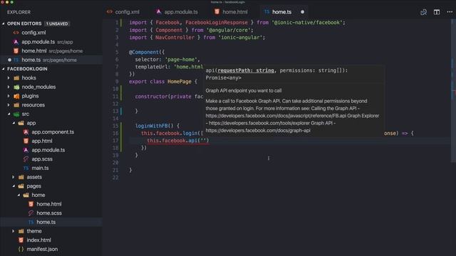Screen dimensions: 456x256
Task: Expand the hooks folder arrow
Action: click(9, 78)
